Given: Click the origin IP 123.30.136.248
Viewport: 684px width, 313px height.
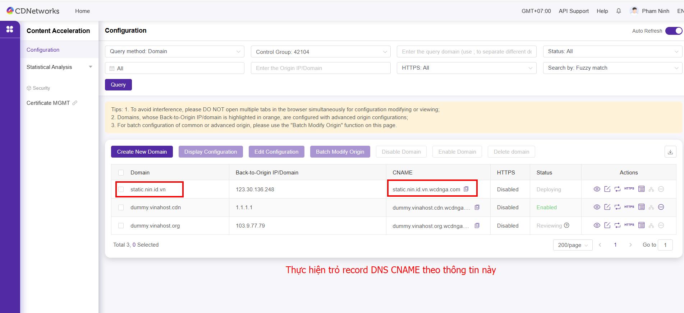Looking at the screenshot, I should coord(255,190).
